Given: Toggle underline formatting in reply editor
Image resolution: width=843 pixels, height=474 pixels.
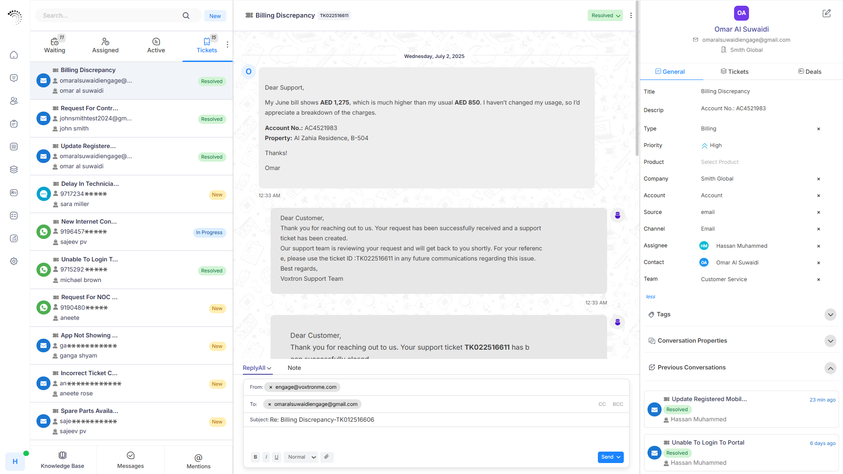Looking at the screenshot, I should pyautogui.click(x=276, y=457).
